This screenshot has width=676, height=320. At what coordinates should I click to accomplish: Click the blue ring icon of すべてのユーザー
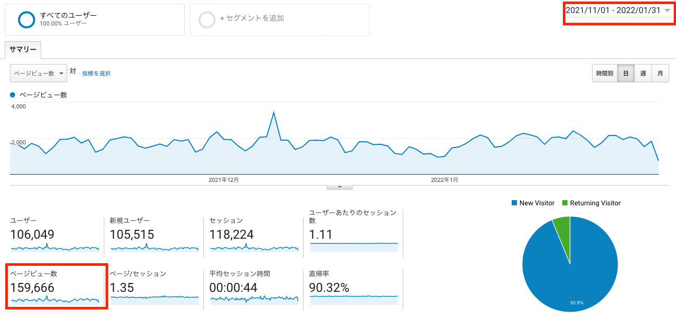[x=26, y=20]
